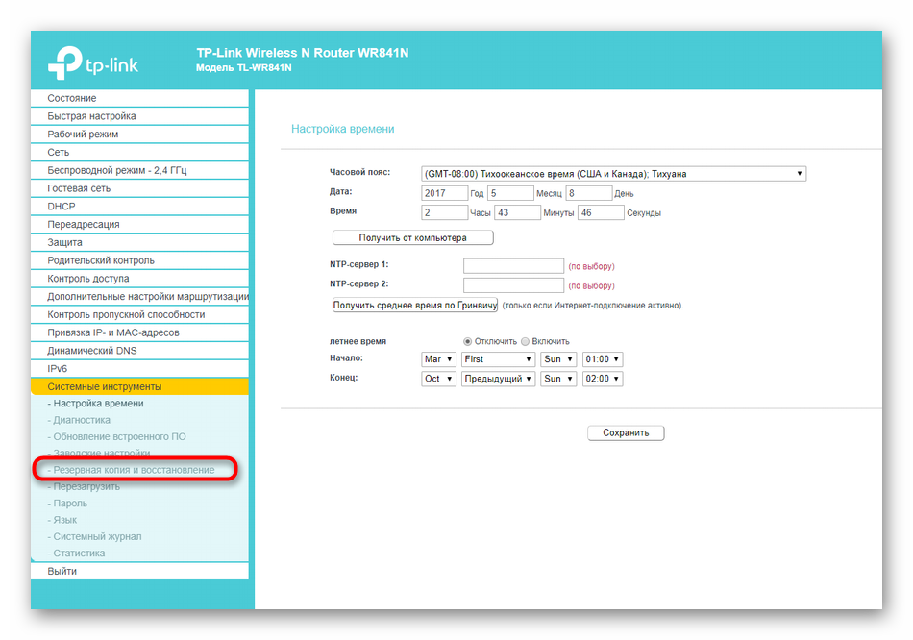This screenshot has width=913, height=640.
Task: Click 'Получить среднее время по Гринвичу' button
Action: click(x=414, y=306)
